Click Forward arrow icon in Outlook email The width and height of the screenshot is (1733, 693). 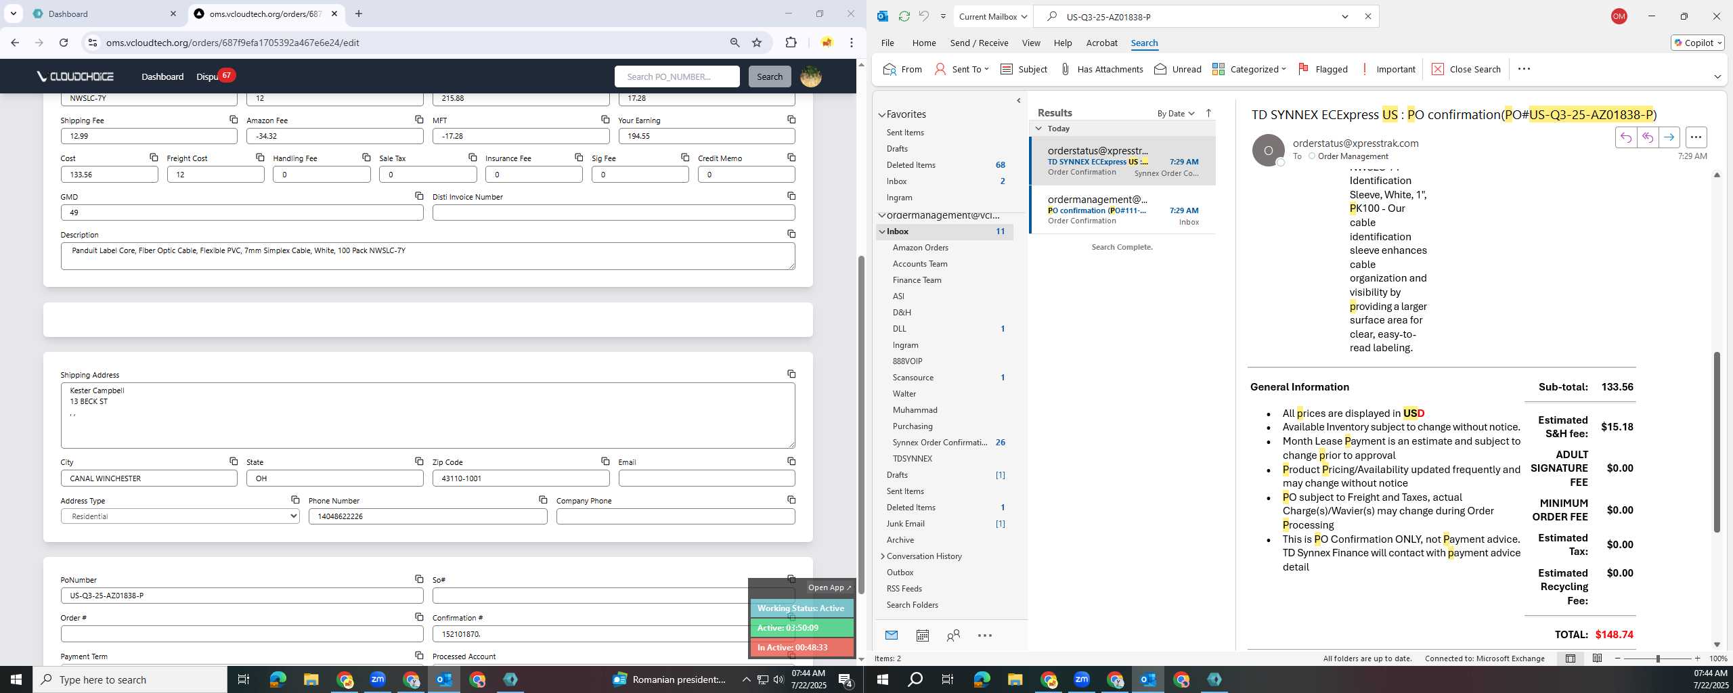pyautogui.click(x=1669, y=137)
